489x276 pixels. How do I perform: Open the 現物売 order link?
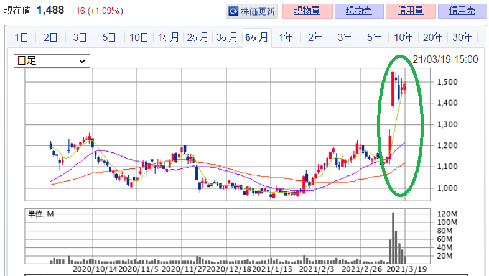[x=359, y=11]
